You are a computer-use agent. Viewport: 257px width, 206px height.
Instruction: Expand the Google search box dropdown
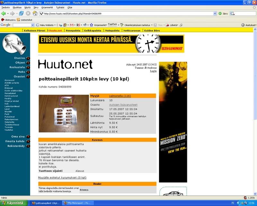(33, 25)
